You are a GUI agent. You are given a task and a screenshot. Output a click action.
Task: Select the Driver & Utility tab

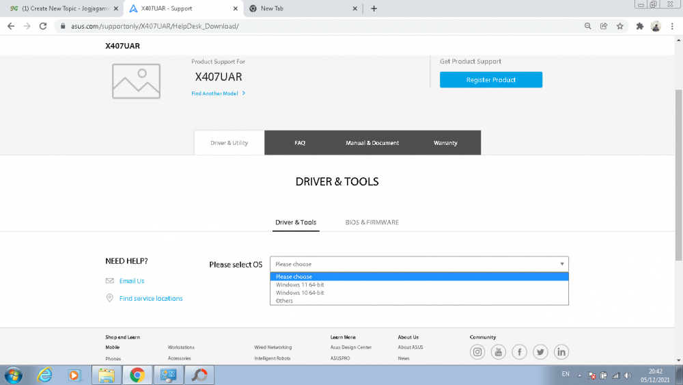click(229, 142)
